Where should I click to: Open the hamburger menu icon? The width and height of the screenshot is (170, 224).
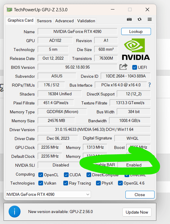[149, 19]
